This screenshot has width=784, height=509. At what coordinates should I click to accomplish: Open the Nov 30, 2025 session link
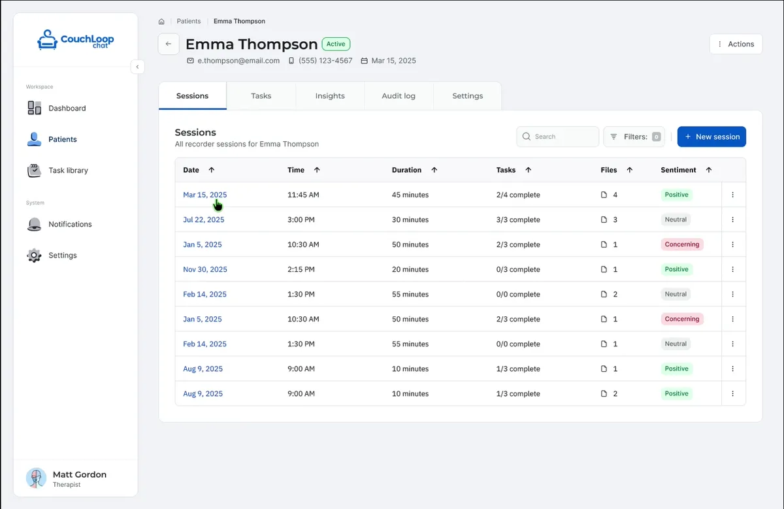204,269
